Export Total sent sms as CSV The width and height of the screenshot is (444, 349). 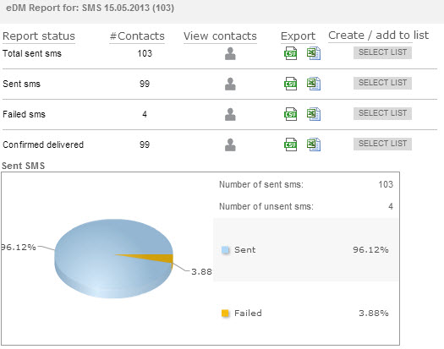291,53
